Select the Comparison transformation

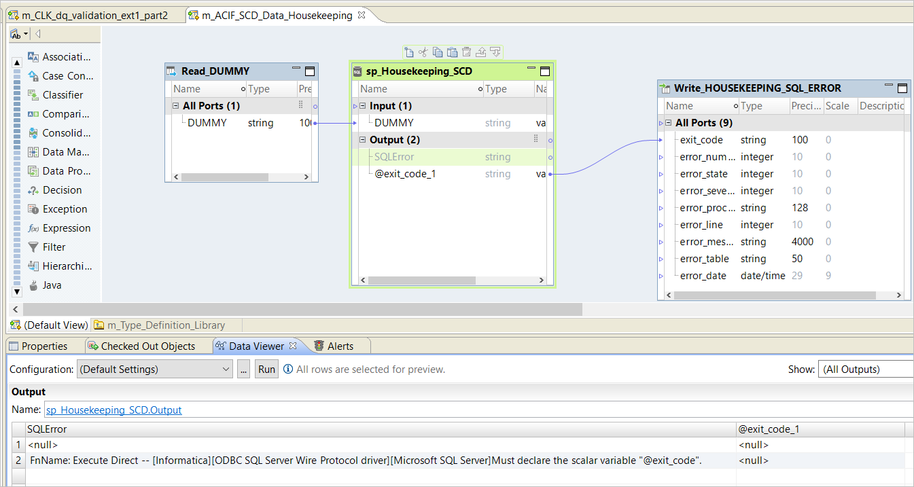coord(59,114)
